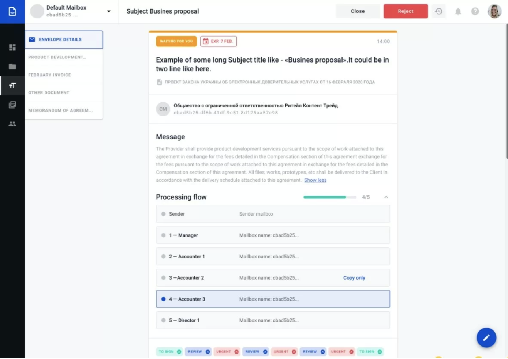Open the envelope editor with the pencil button
The height and width of the screenshot is (359, 508).
coord(486,337)
